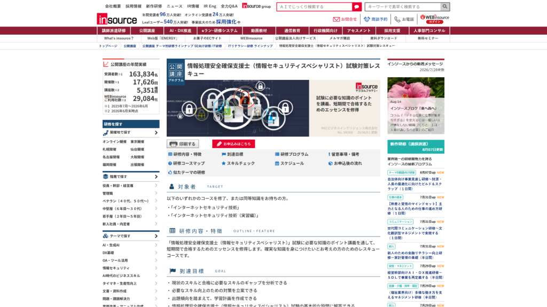Open ベテラン（４０代、５０代〜） row
Screen dimensions: 547x307
131,201
